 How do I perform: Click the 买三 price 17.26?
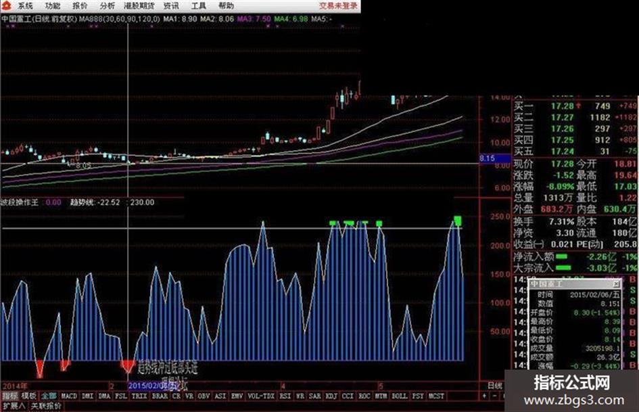click(x=563, y=129)
